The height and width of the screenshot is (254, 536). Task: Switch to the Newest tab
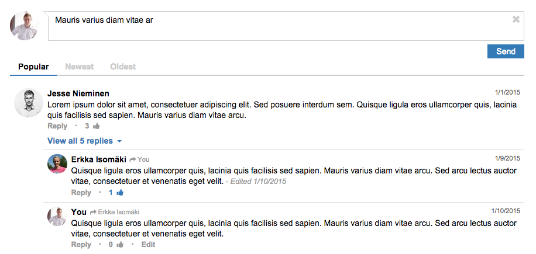point(80,67)
